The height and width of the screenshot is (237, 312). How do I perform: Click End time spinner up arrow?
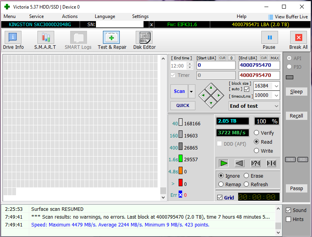click(x=190, y=64)
